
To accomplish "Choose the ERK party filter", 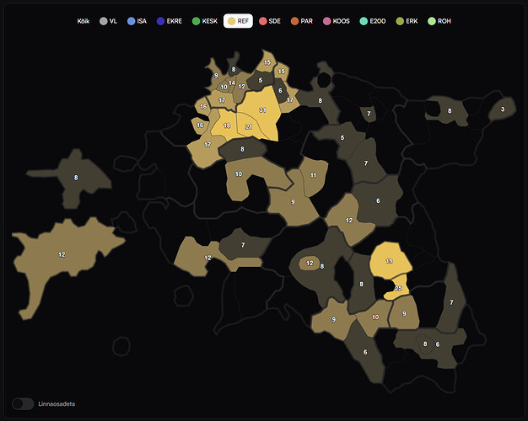I will 407,21.
